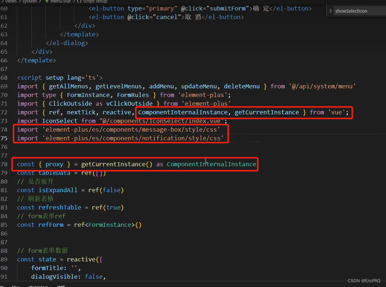386x287 pixels.
Task: Click the // 是否展开 comment
Action: pos(35,182)
